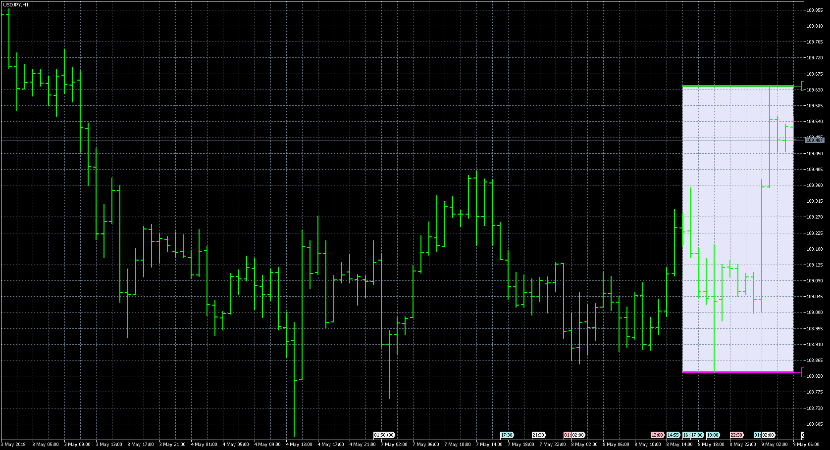Select the green upper range line
This screenshot has width=830, height=450.
(x=738, y=87)
